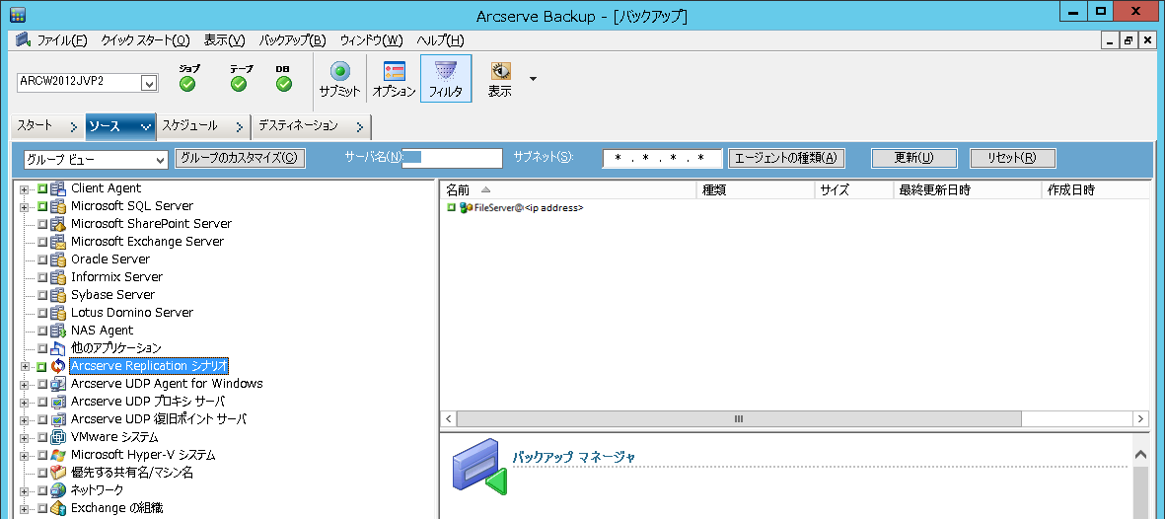Click the Microsoft SQL Server icon
This screenshot has width=1165, height=519.
[x=58, y=206]
